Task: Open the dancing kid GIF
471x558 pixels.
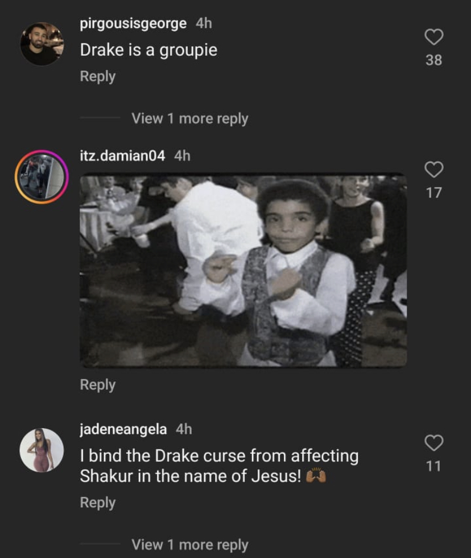Action: pyautogui.click(x=243, y=270)
